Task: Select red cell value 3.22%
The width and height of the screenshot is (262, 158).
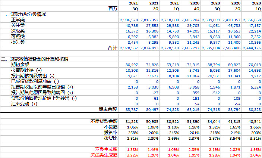Action: (x=133, y=155)
